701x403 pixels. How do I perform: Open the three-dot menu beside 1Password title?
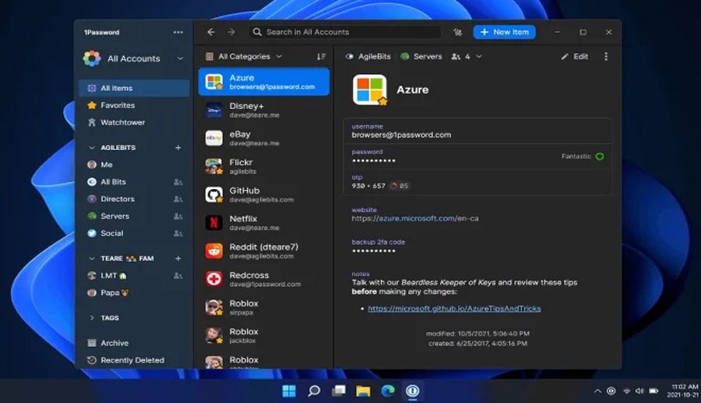pos(178,33)
